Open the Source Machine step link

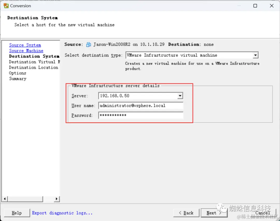tap(26, 51)
